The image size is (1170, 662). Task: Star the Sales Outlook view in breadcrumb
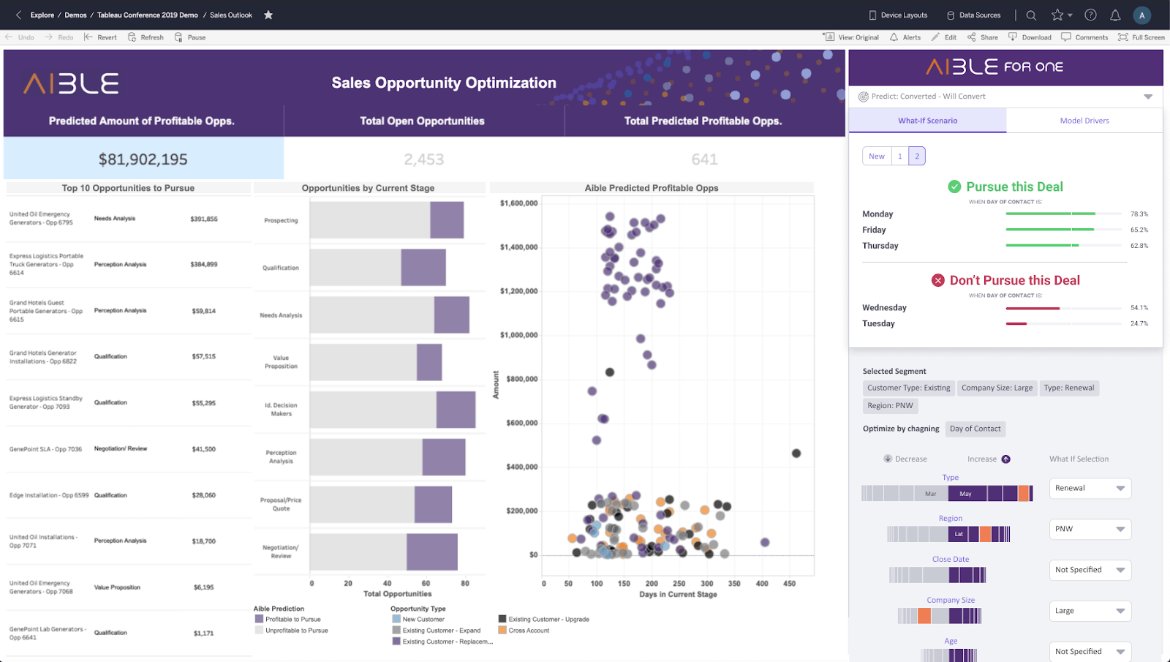point(268,15)
